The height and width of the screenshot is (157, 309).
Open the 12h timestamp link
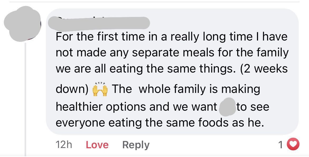coord(64,145)
